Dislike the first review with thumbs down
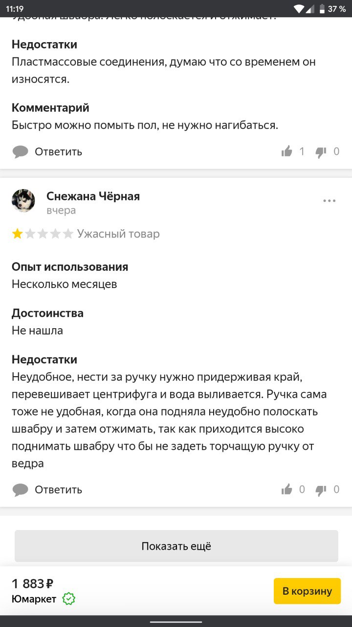The height and width of the screenshot is (627, 352). [x=321, y=152]
